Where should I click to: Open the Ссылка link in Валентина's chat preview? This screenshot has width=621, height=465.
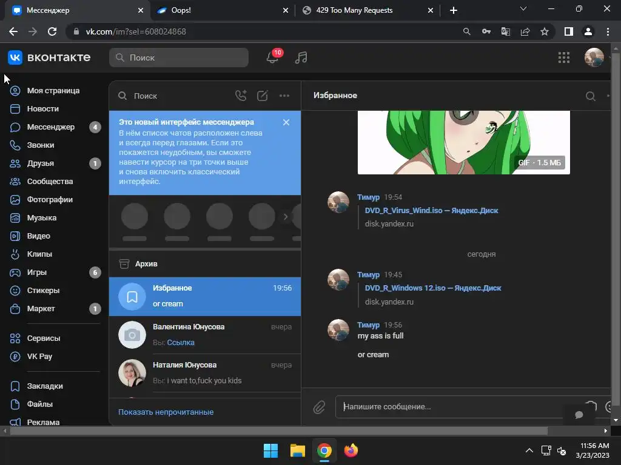point(181,343)
